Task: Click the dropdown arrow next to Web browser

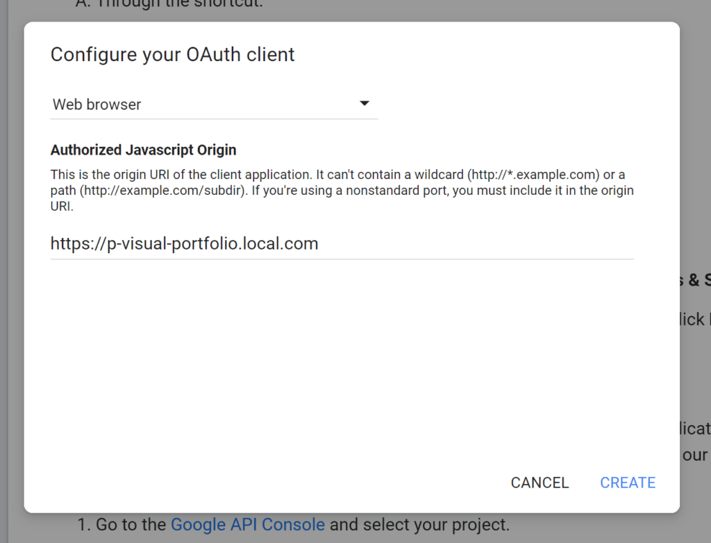Action: point(364,104)
